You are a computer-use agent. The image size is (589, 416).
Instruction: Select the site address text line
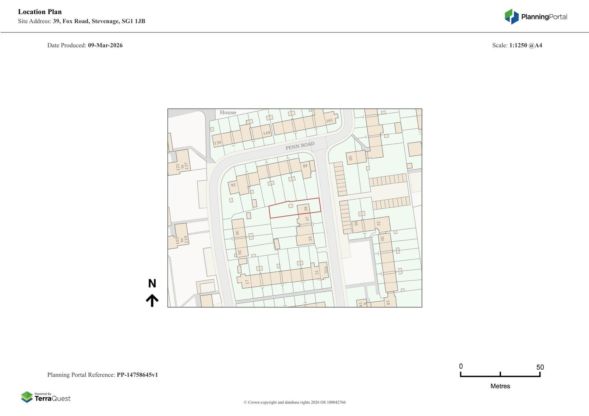81,21
